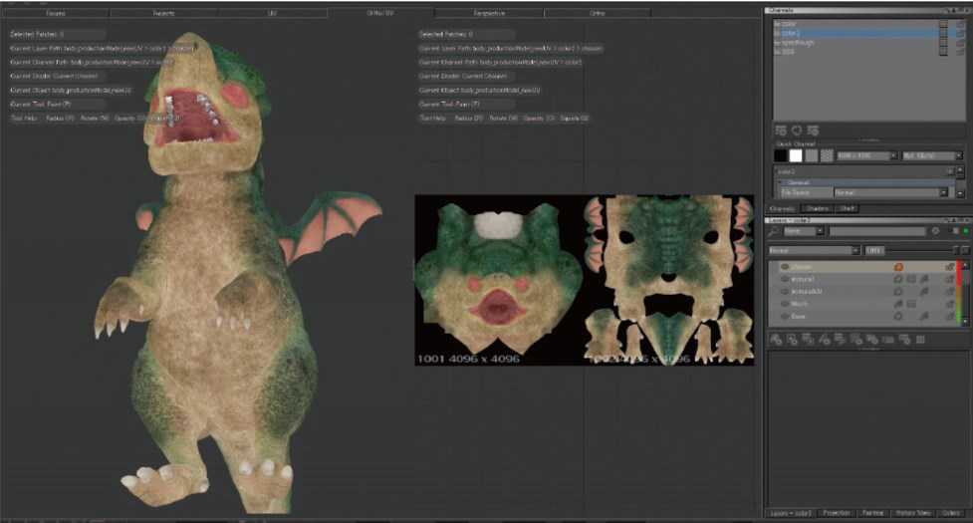Switch to the Shelf tab
Image resolution: width=973 pixels, height=523 pixels.
[848, 208]
